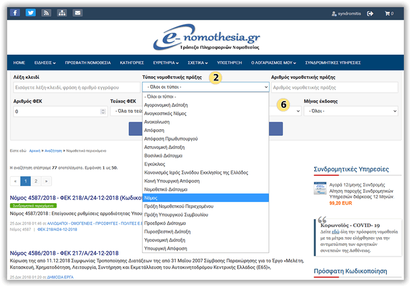Viewport: 411px width, 287px height.
Task: Open the 'Μήνας έκδοσης' dropdown
Action: tap(351, 111)
